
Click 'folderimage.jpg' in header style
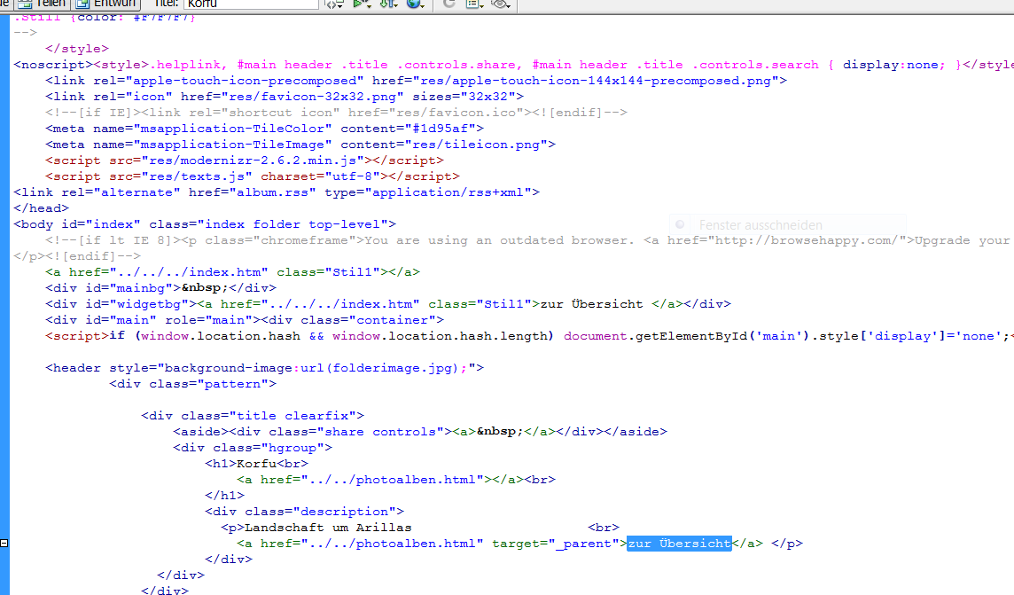point(393,368)
